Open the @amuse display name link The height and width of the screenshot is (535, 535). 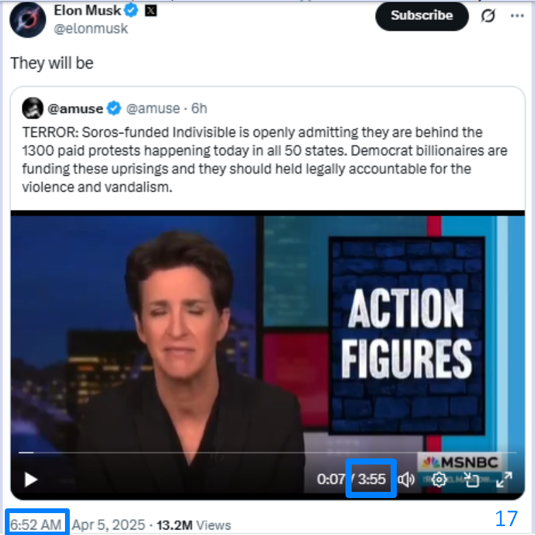pos(75,109)
